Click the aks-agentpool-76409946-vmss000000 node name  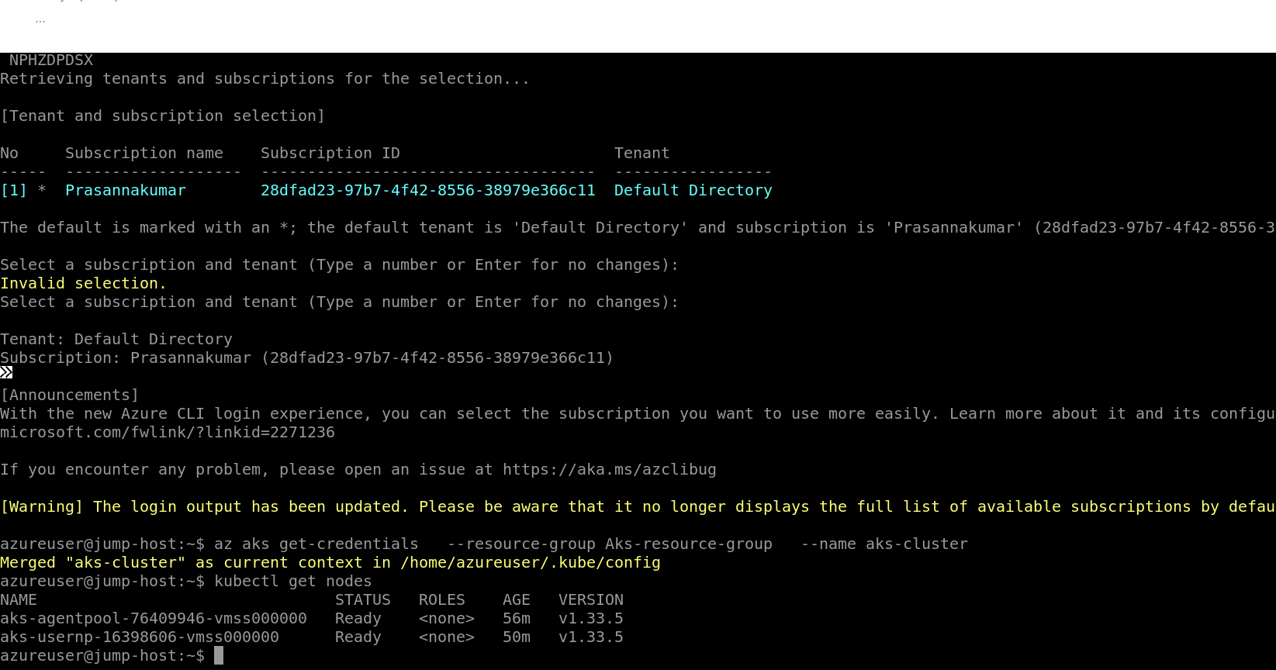154,618
